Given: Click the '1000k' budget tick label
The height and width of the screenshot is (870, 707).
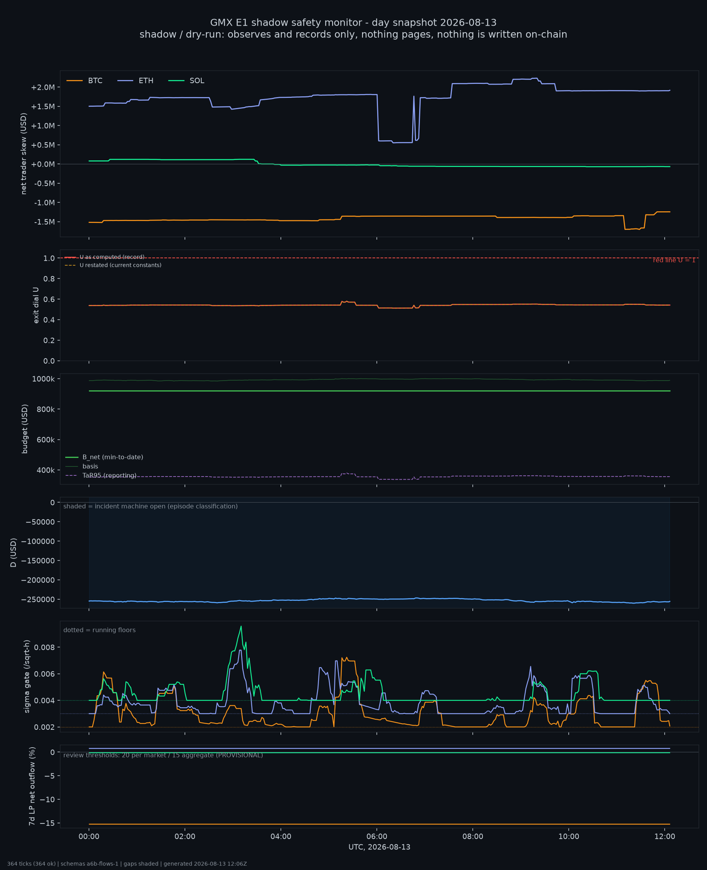Looking at the screenshot, I should 43,379.
